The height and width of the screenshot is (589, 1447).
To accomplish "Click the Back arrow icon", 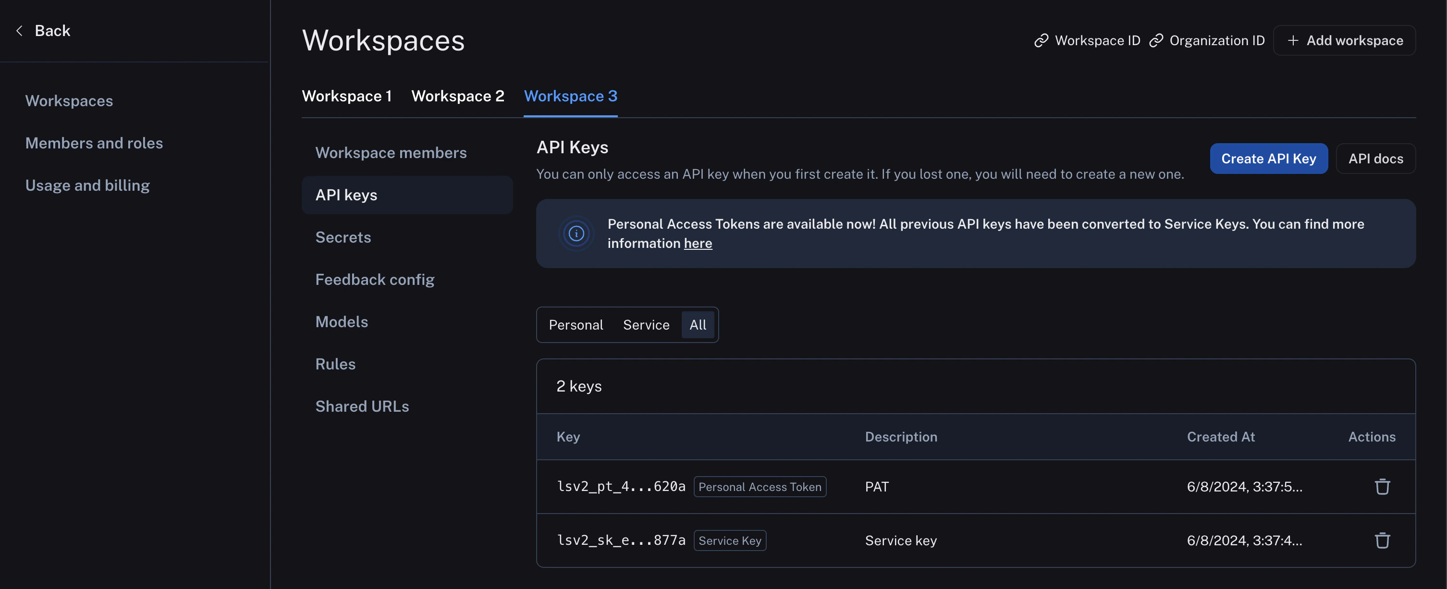I will pyautogui.click(x=19, y=30).
